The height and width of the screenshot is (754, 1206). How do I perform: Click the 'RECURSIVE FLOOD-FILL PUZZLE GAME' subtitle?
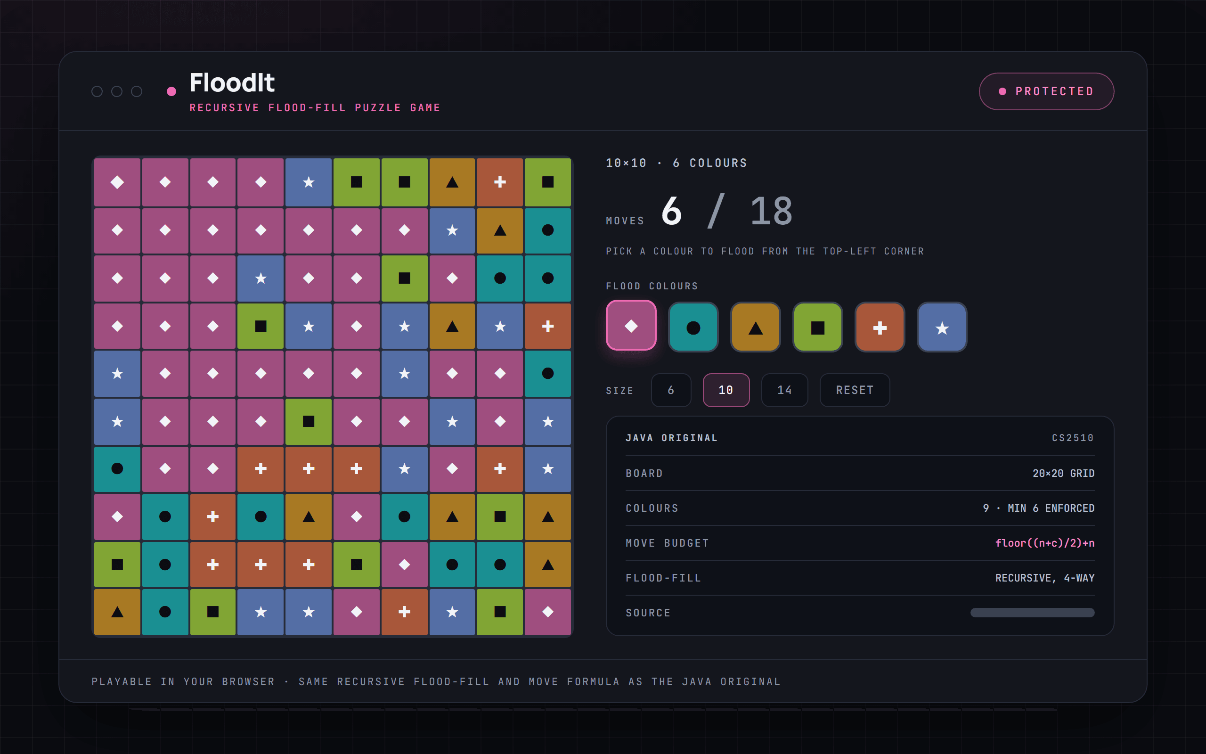click(x=315, y=108)
